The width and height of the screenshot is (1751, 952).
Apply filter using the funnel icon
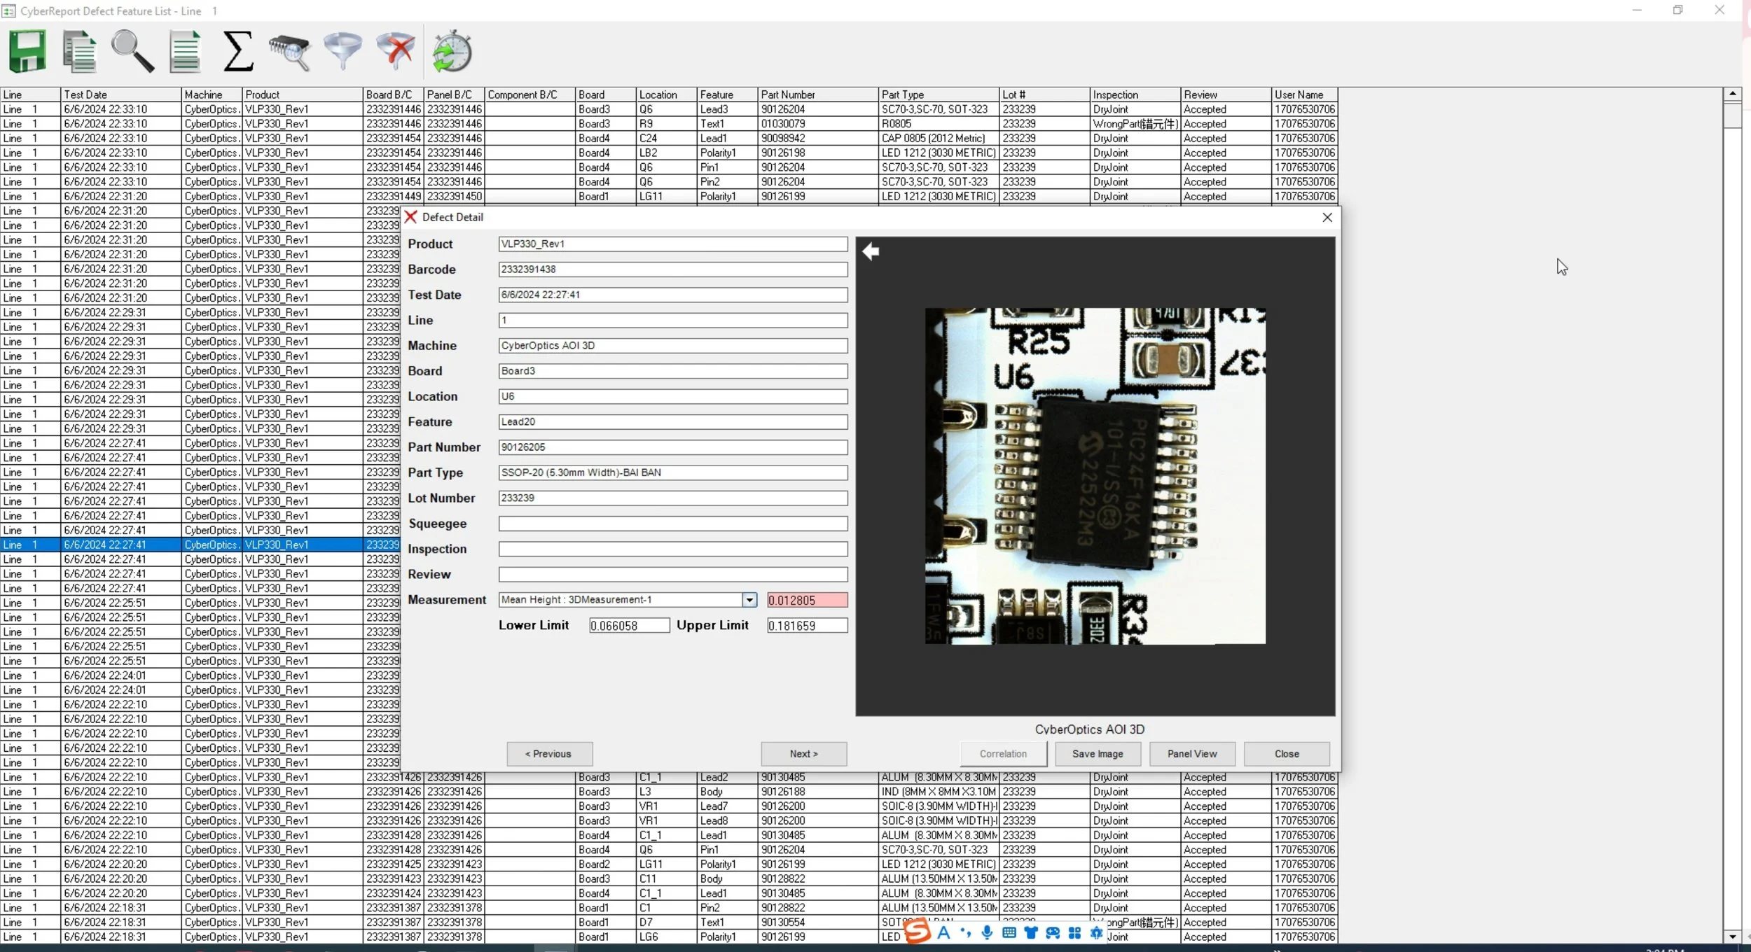click(342, 52)
